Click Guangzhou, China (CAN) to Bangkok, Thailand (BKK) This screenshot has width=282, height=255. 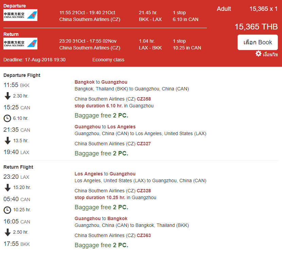pos(131,226)
